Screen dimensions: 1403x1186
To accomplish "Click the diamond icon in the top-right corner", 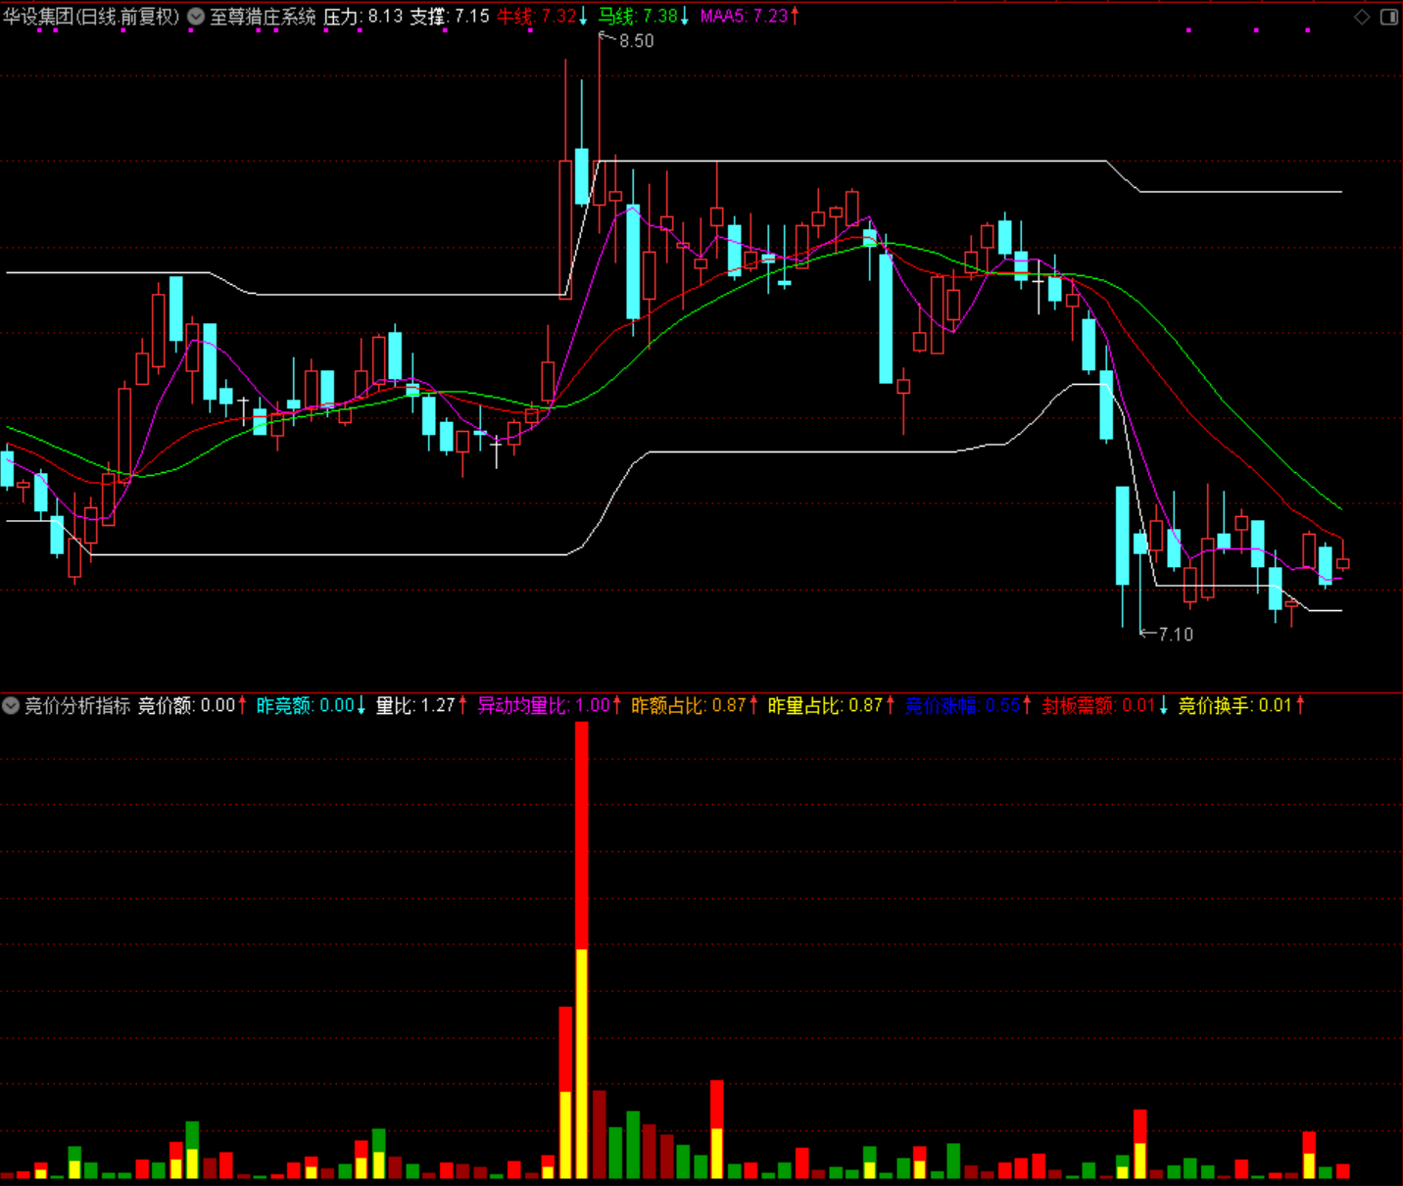I will [1362, 17].
